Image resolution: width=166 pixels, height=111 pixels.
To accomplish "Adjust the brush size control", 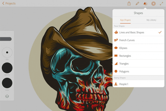I will point(7,52).
